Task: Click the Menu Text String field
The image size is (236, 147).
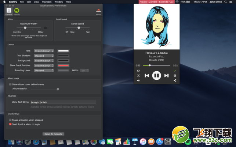Action: pyautogui.click(x=63, y=102)
